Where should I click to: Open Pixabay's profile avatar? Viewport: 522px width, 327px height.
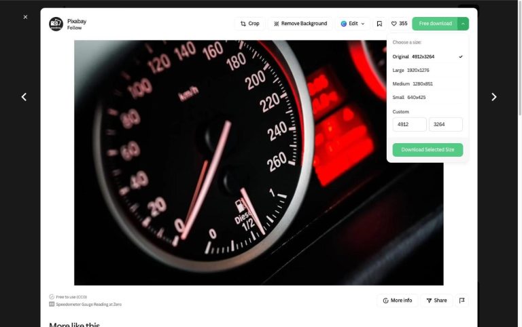56,24
